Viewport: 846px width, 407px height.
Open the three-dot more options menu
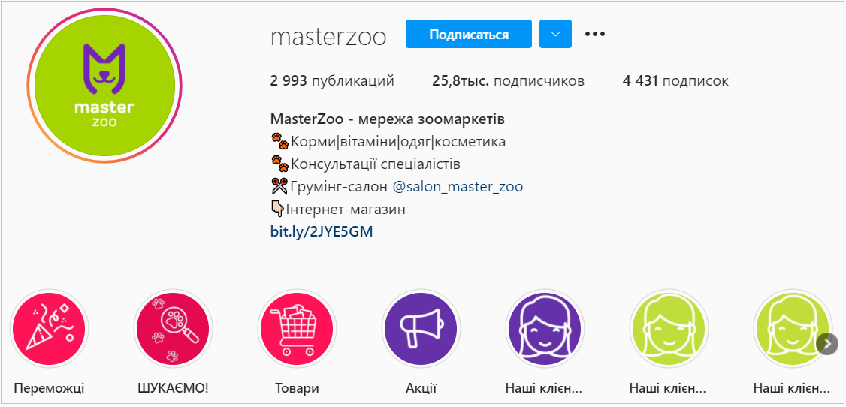[595, 35]
